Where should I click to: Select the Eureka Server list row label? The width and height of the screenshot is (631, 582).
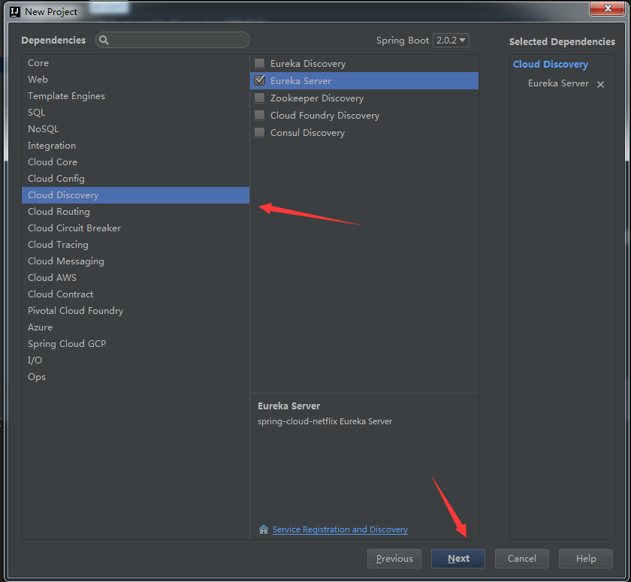[x=300, y=81]
